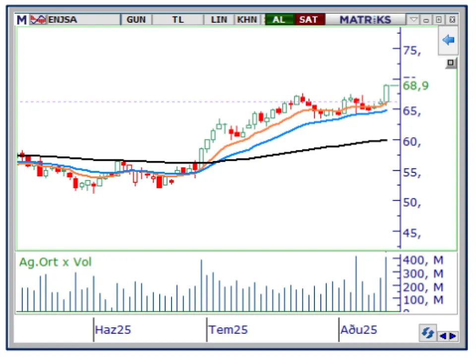Select the Haz25 date marker

click(x=113, y=330)
